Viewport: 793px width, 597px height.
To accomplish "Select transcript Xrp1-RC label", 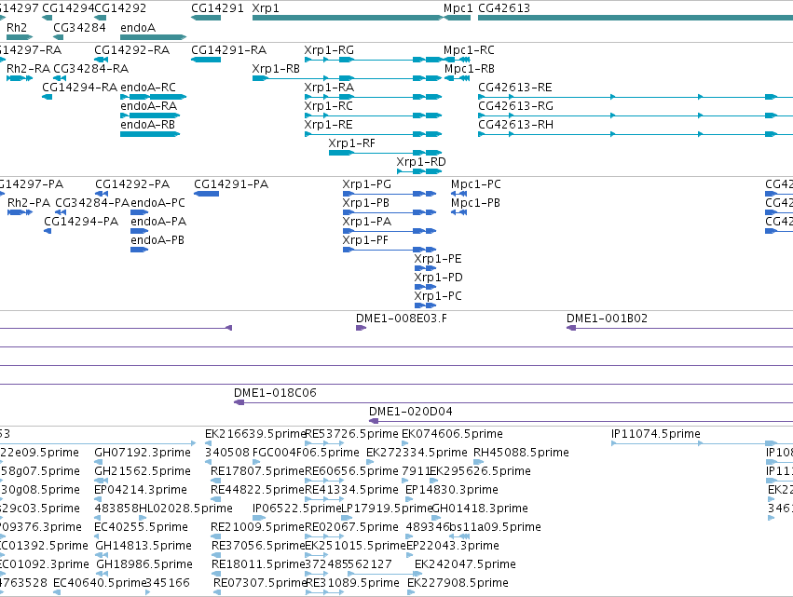I will pyautogui.click(x=328, y=106).
